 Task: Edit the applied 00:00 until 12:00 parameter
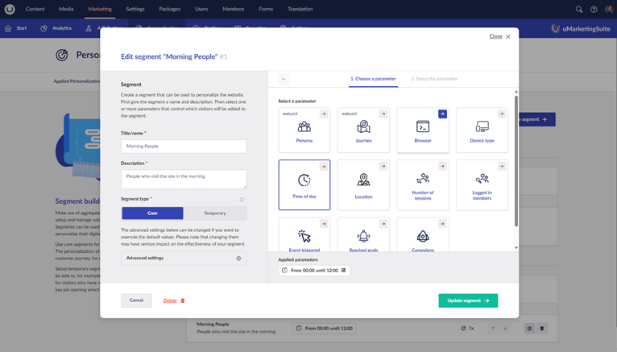(344, 271)
